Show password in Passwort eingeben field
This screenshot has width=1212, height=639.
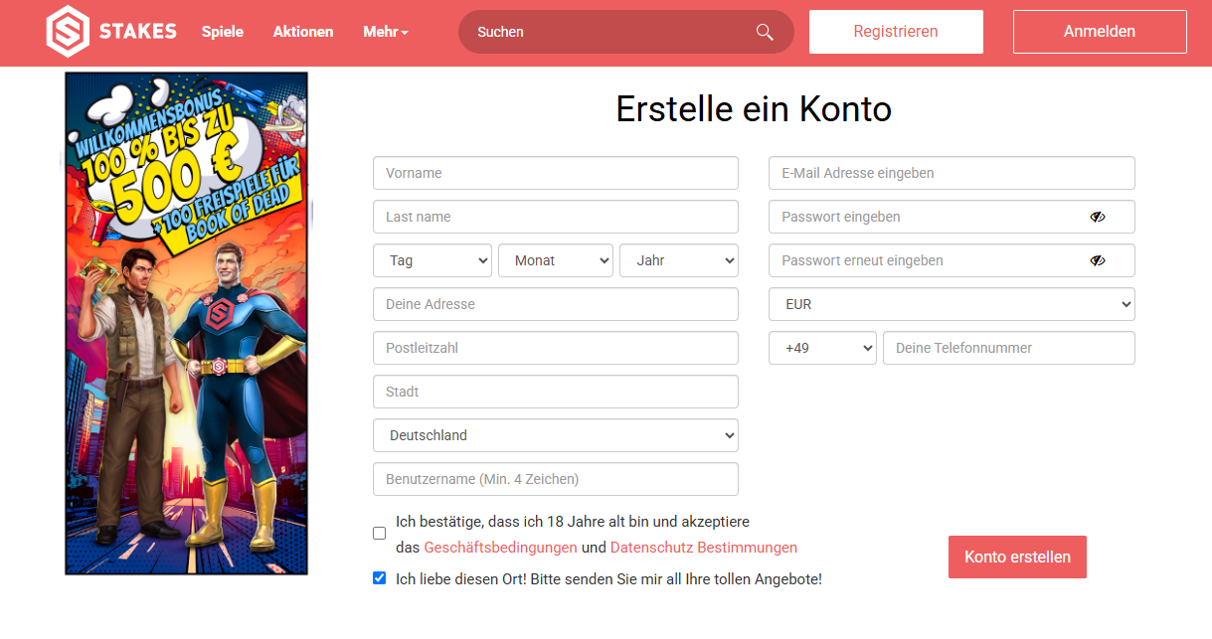1098,217
